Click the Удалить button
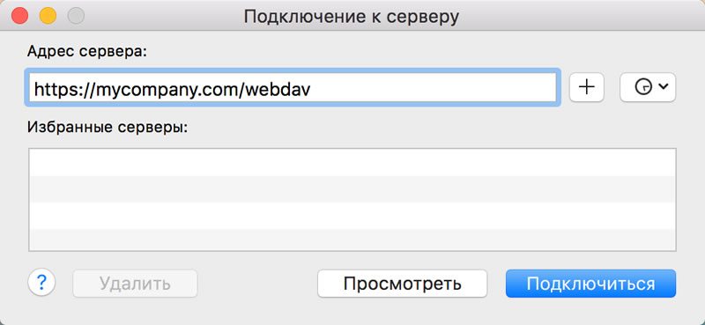 [135, 284]
